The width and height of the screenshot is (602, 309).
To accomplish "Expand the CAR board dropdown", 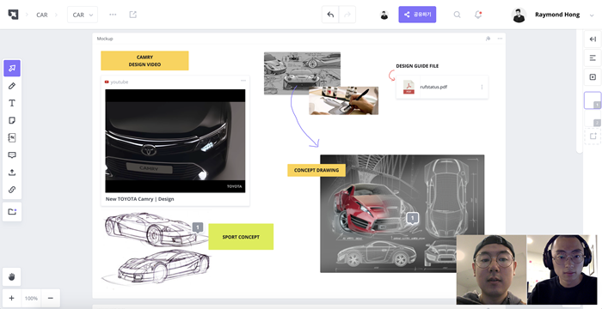I will (83, 15).
